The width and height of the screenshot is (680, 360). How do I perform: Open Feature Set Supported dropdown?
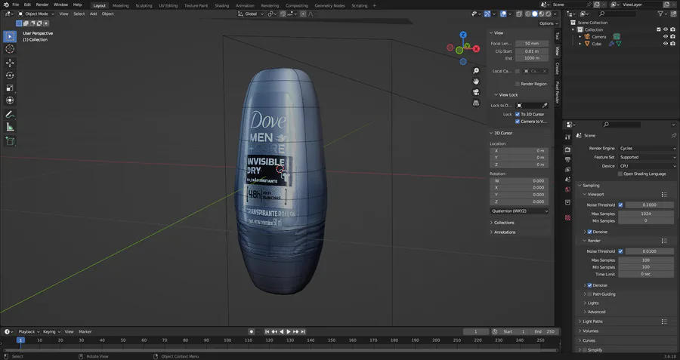648,157
